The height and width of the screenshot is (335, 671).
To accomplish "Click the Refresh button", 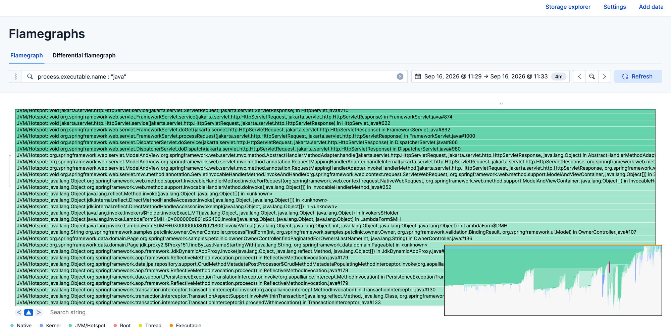I will (x=638, y=76).
